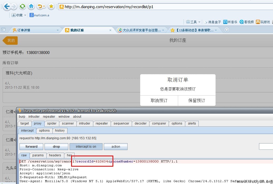Image resolution: width=273 pixels, height=184 pixels.
Task: Click the phone number 13800138000 text
Action: [38, 53]
